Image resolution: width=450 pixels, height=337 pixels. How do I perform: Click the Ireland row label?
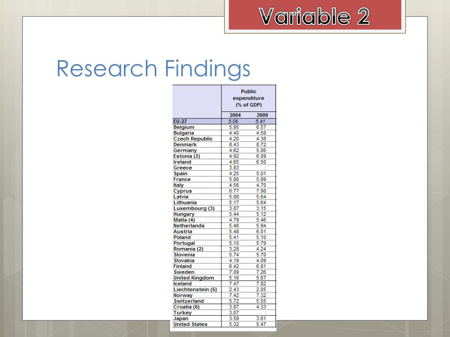click(182, 162)
